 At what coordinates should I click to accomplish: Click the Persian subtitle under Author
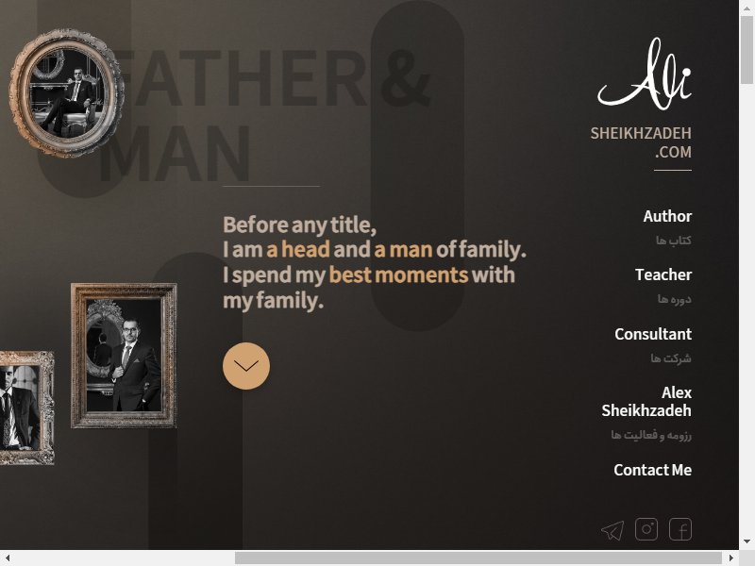pos(674,240)
